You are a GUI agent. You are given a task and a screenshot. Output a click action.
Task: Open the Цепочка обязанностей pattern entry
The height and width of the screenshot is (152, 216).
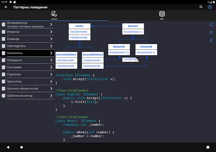27,88
